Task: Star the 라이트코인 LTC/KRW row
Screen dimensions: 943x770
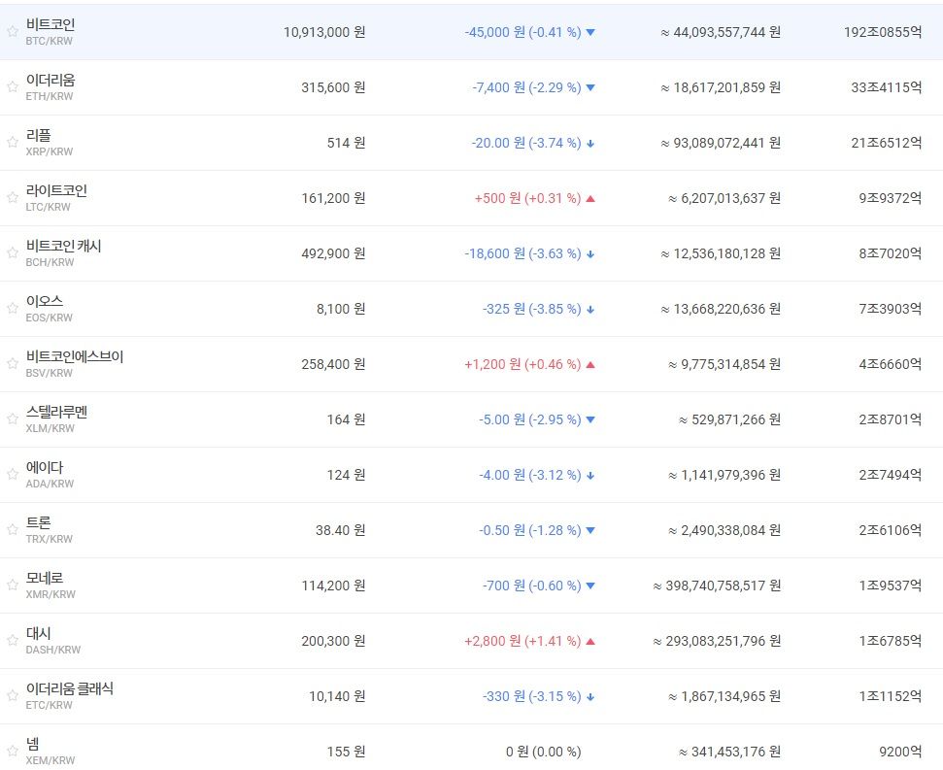Action: (12, 197)
